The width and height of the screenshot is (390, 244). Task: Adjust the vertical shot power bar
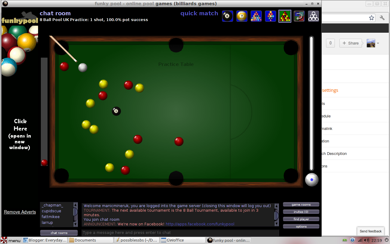311,103
